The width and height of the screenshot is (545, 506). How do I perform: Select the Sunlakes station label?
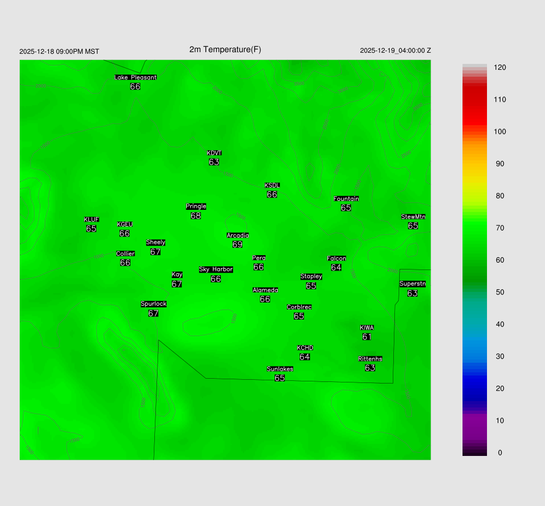coord(280,369)
